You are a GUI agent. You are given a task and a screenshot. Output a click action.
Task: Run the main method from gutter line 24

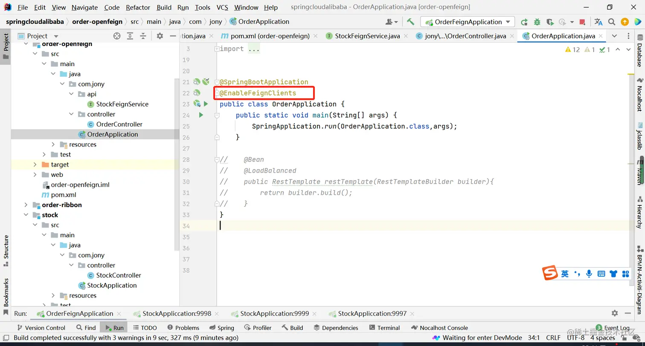pos(201,115)
